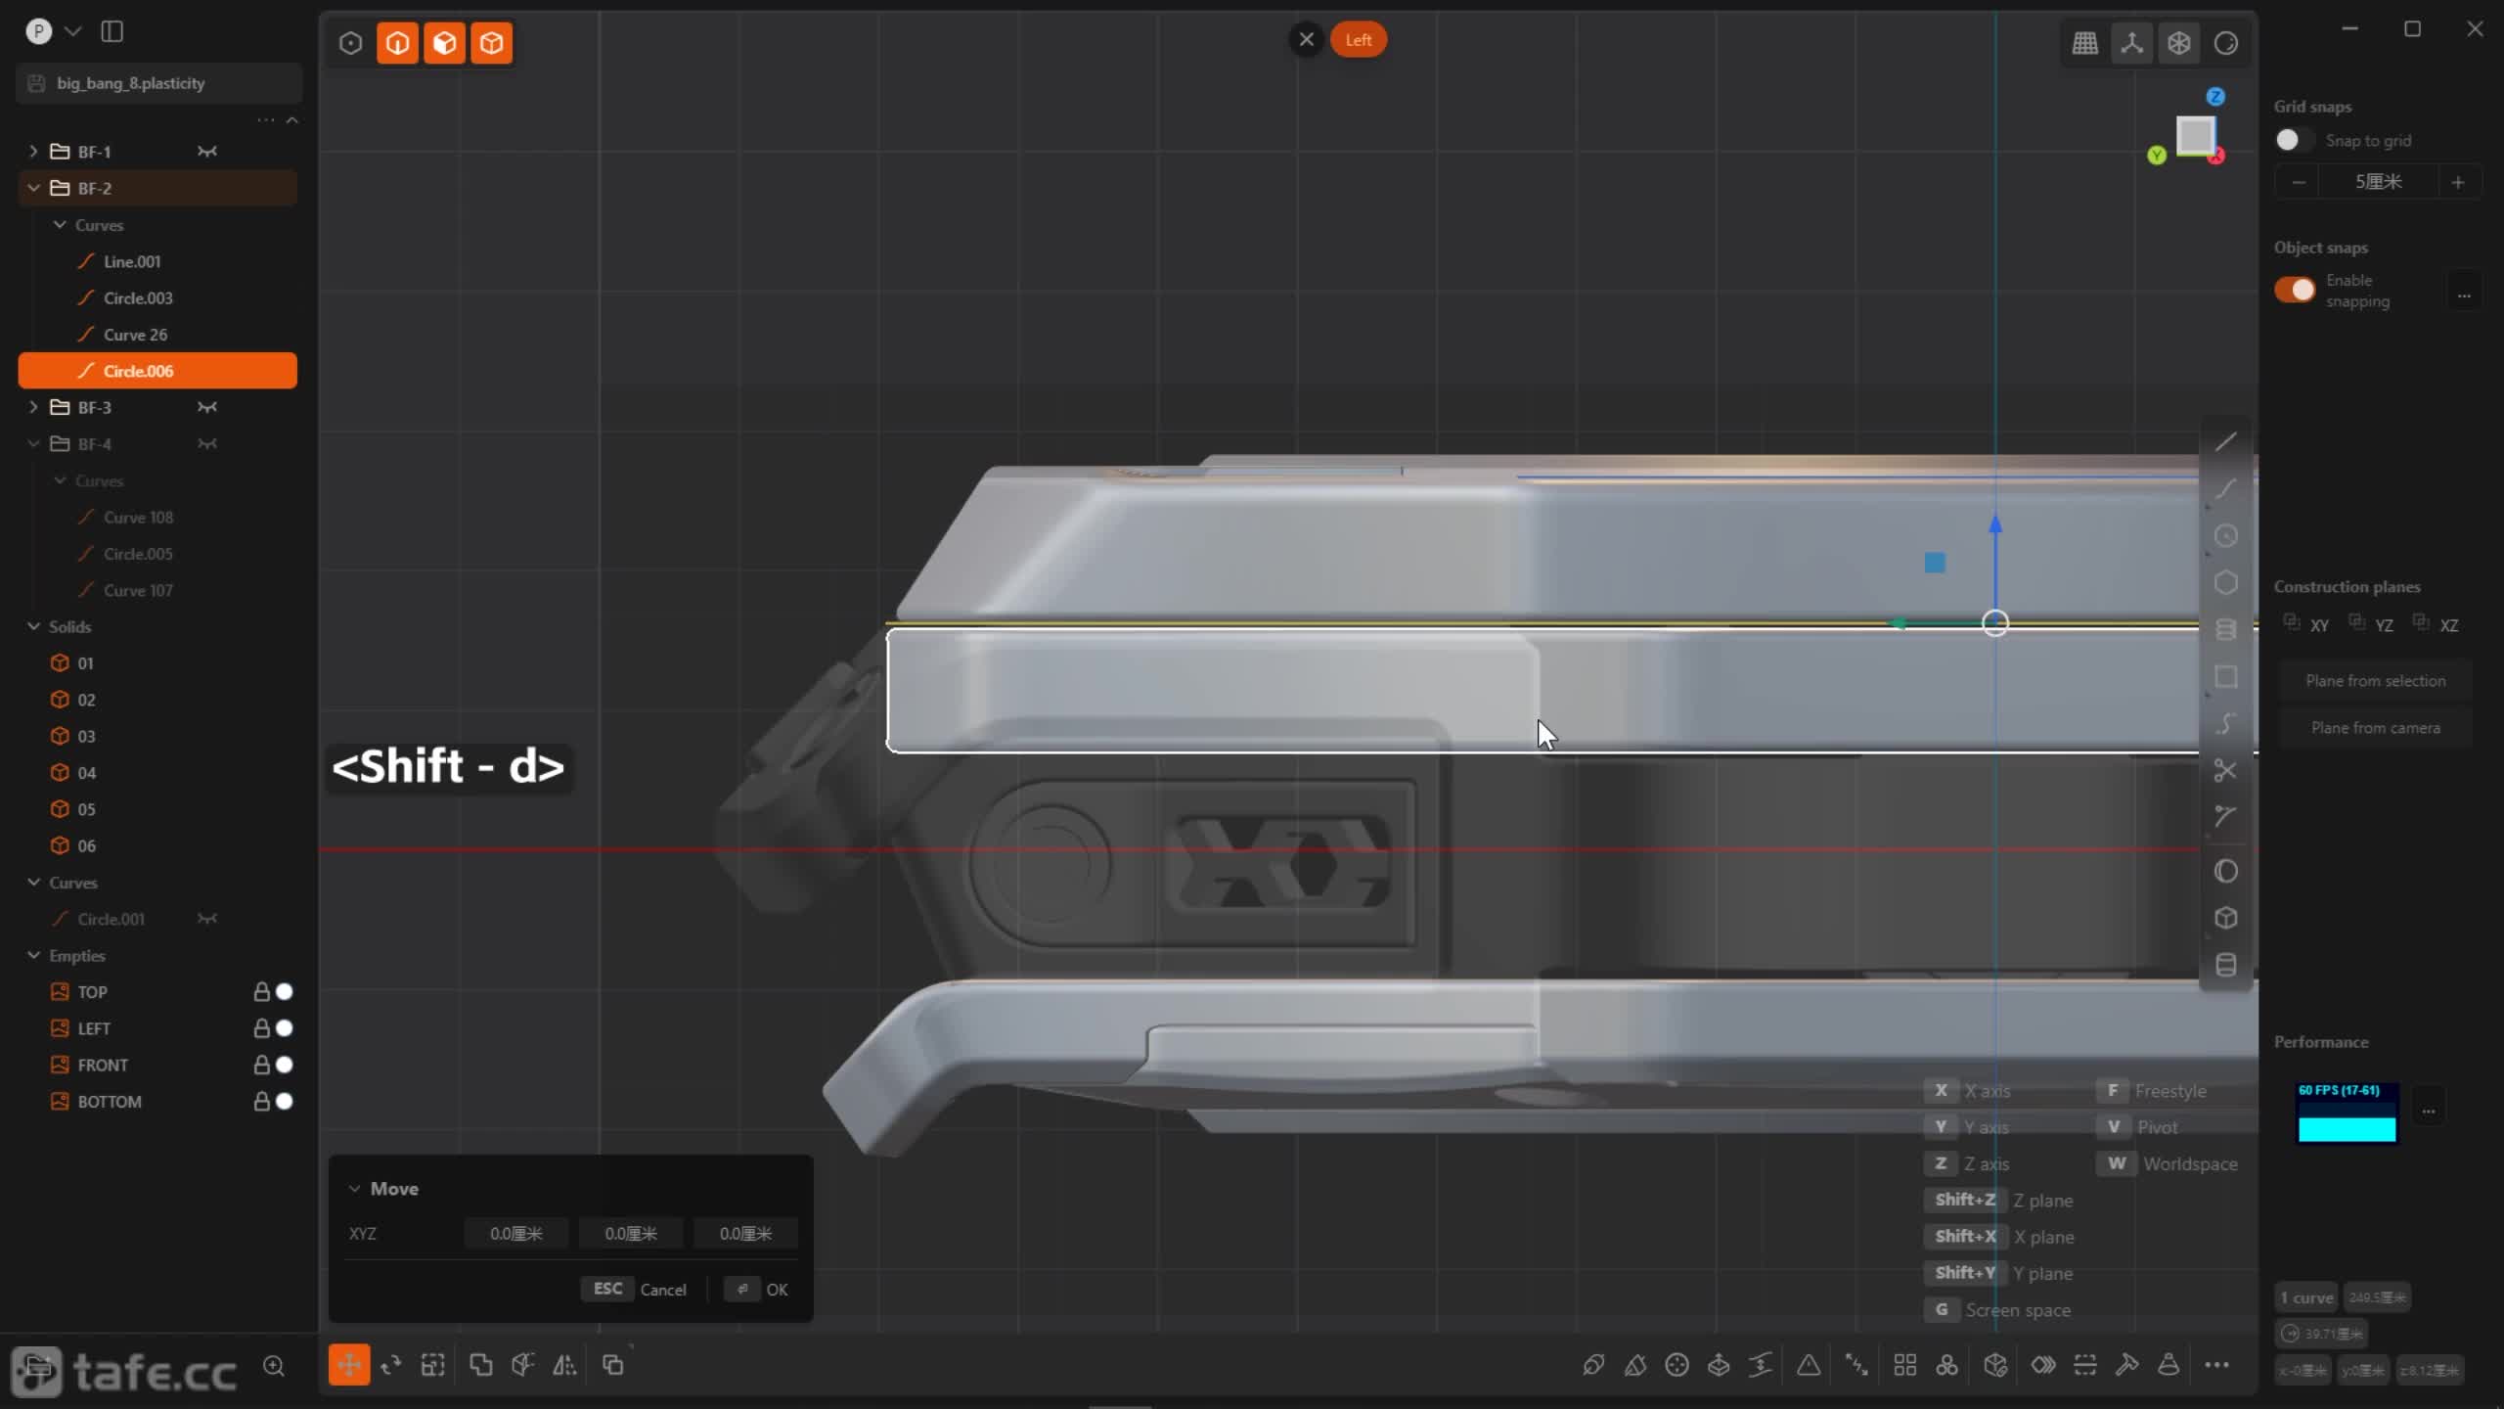Screen dimensions: 2504x1409
Task: Click Plane from selection button
Action: tap(2375, 681)
